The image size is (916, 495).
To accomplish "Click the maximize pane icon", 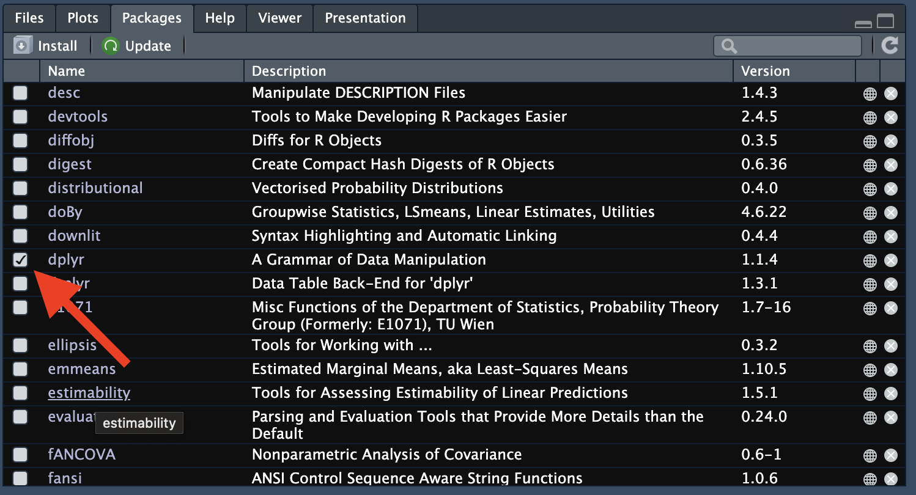I will coord(885,21).
